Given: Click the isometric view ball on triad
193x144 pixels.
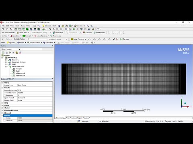Looking at the screenshot, I should [185, 103].
